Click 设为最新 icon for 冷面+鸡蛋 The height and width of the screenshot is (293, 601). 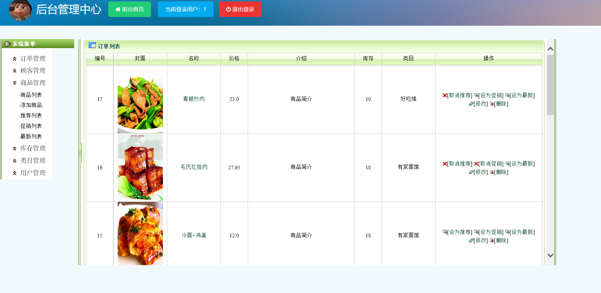[x=507, y=232]
